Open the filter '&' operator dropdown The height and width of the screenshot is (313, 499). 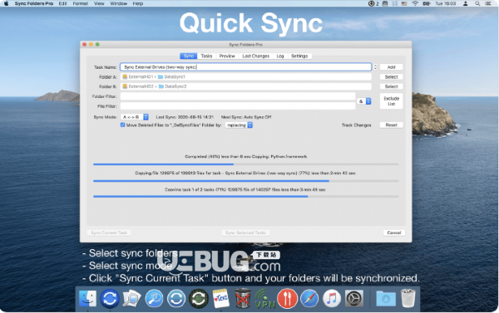[x=364, y=101]
